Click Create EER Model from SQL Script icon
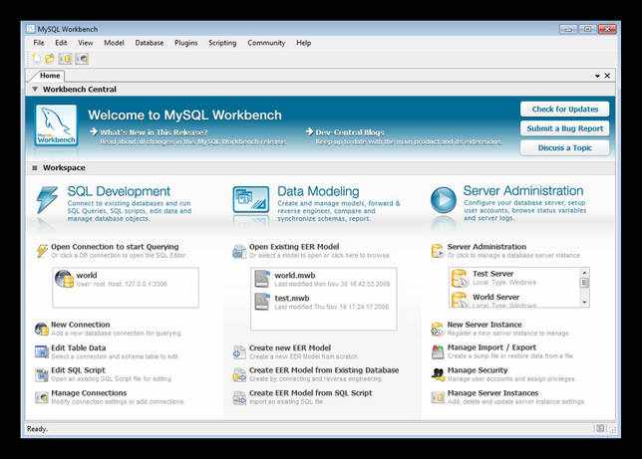This screenshot has height=459, width=642. [239, 397]
